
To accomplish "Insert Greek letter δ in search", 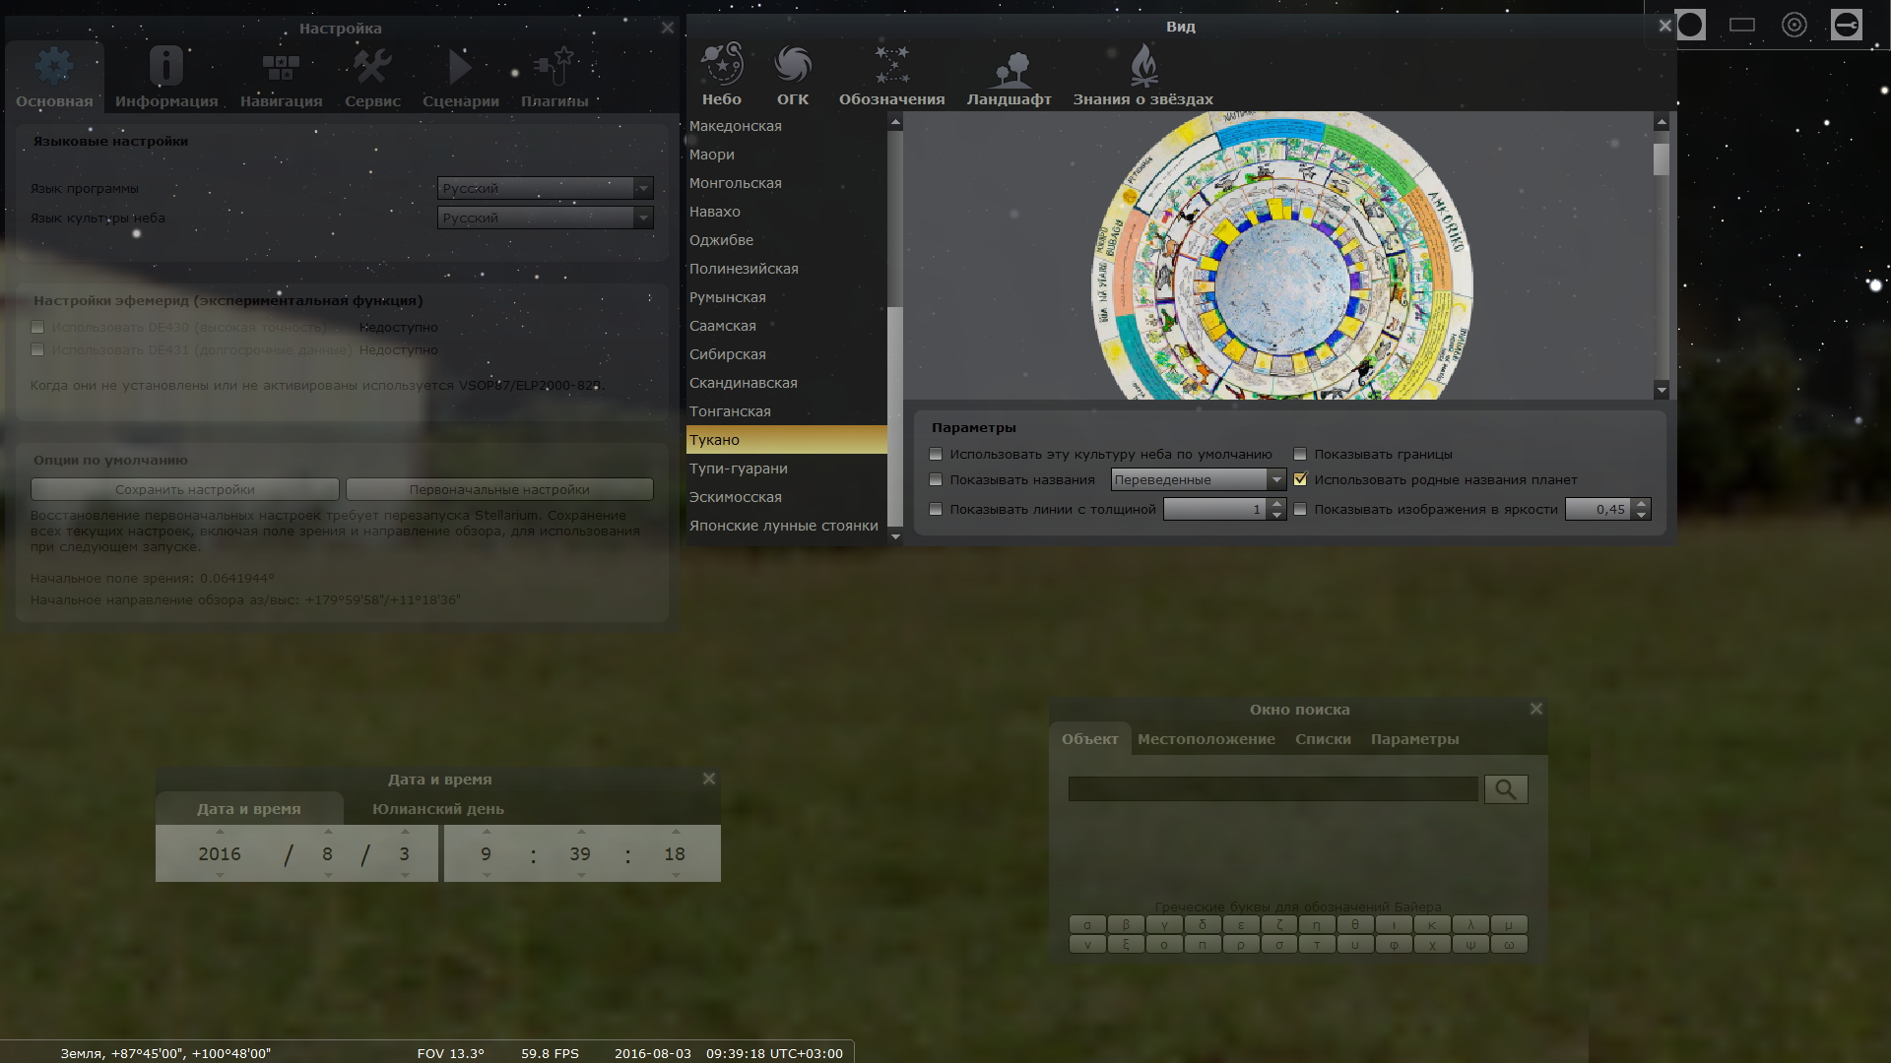I will coord(1203,924).
